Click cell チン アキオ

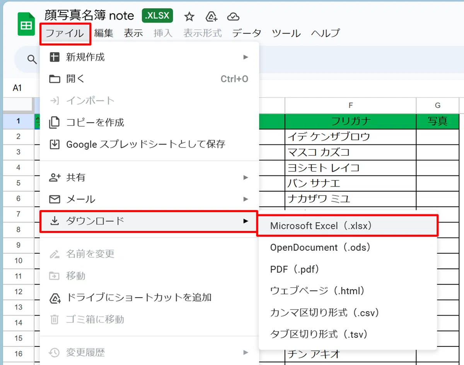350,354
